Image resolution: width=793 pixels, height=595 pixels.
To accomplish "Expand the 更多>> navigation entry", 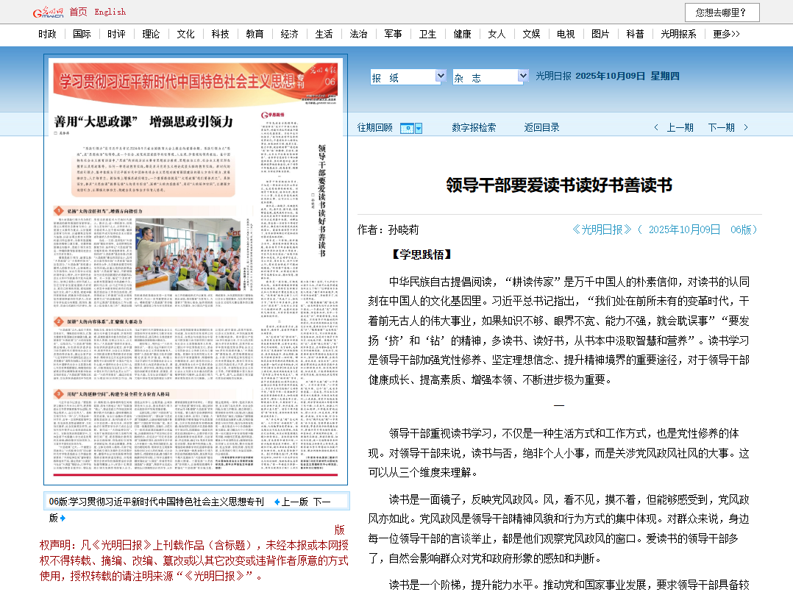I will [x=726, y=34].
